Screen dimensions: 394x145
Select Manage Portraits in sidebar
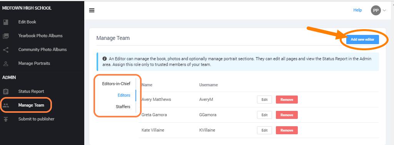(34, 64)
